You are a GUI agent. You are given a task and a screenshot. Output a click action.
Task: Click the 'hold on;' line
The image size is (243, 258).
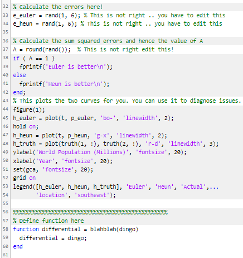(26, 127)
